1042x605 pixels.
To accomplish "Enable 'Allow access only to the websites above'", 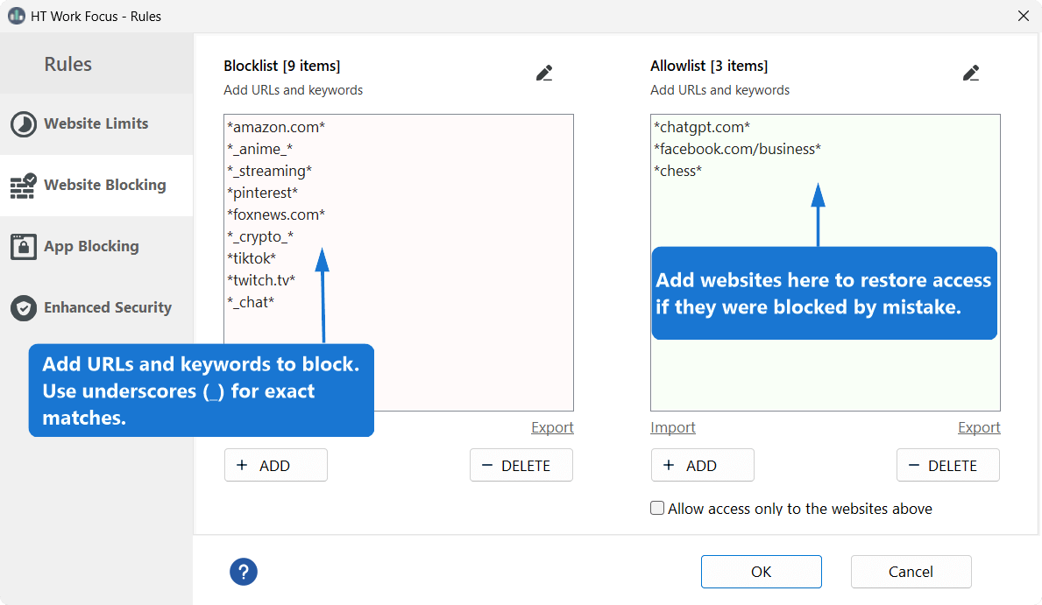I will (657, 509).
